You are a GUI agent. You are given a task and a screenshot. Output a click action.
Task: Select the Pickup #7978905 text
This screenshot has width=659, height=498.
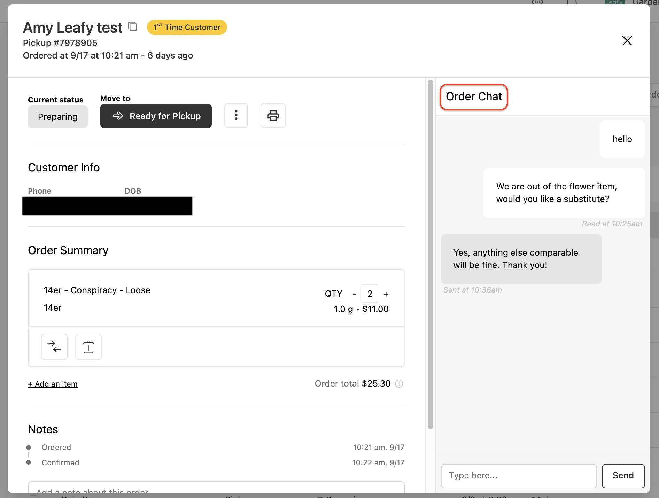60,43
